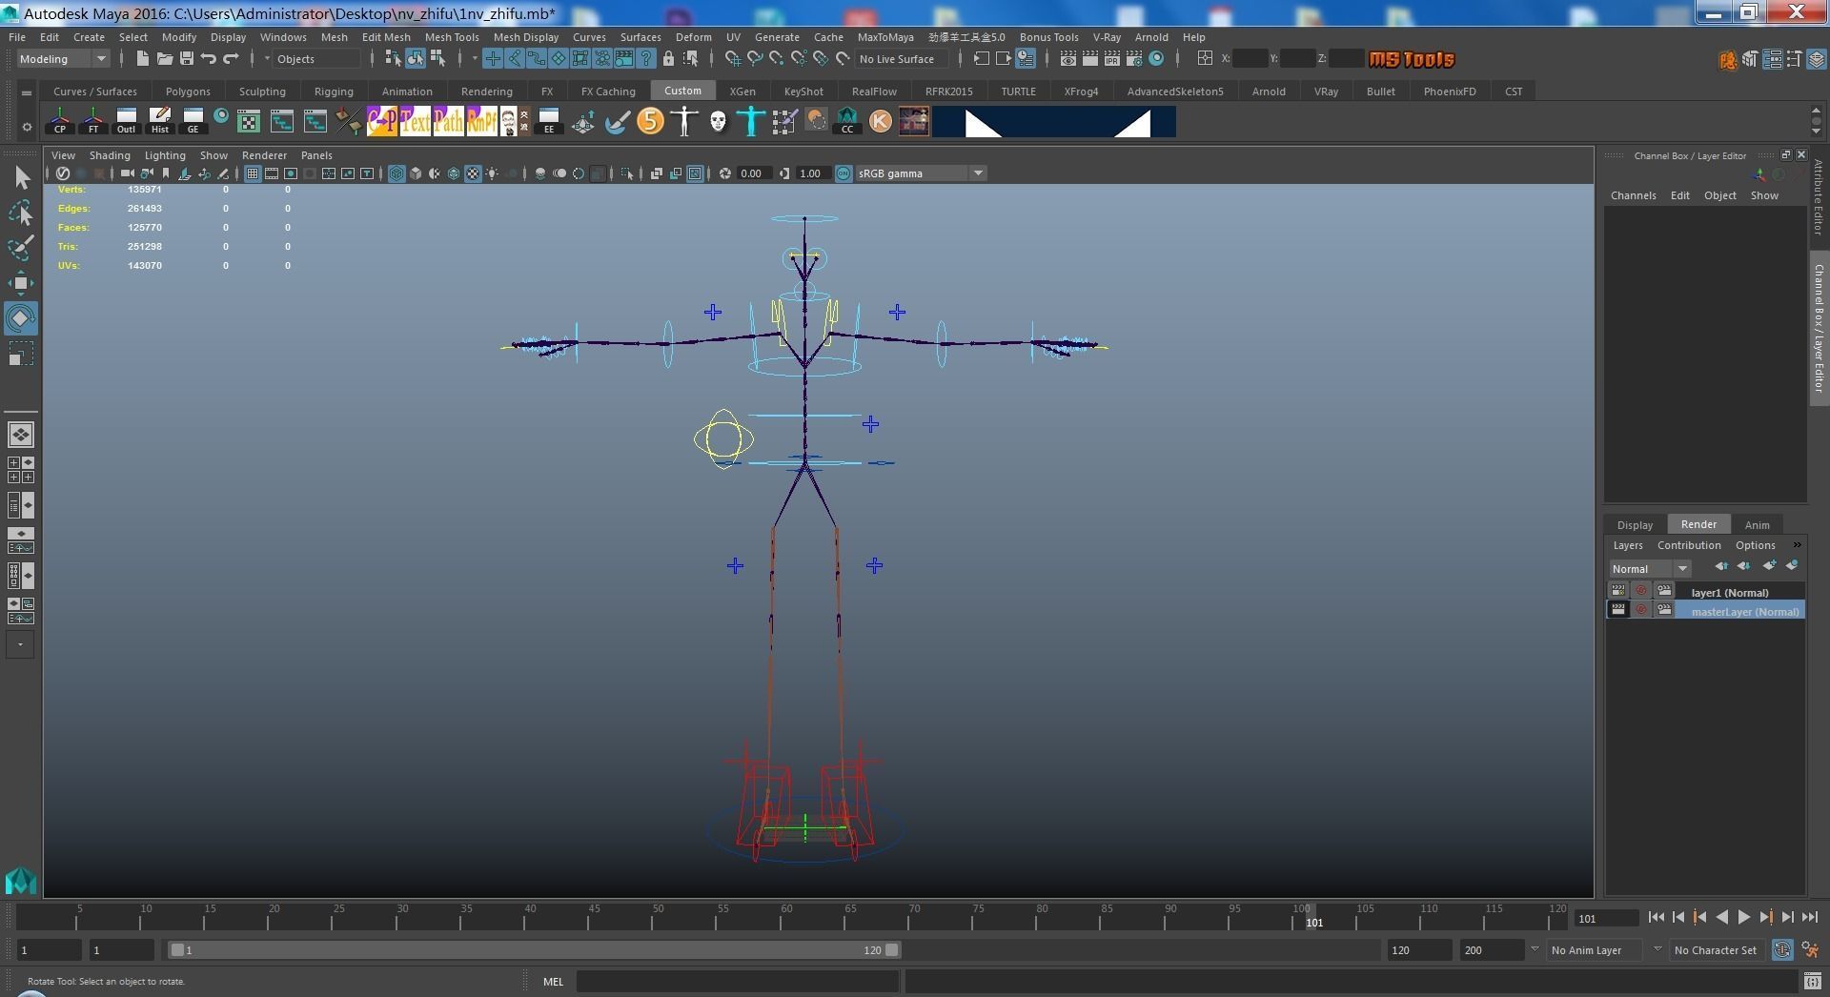Open the Contribution menu in layer editor
Screen dimensions: 1830x997
tap(1689, 545)
